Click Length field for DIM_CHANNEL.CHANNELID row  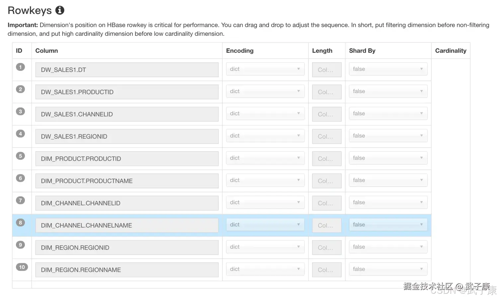click(x=326, y=203)
